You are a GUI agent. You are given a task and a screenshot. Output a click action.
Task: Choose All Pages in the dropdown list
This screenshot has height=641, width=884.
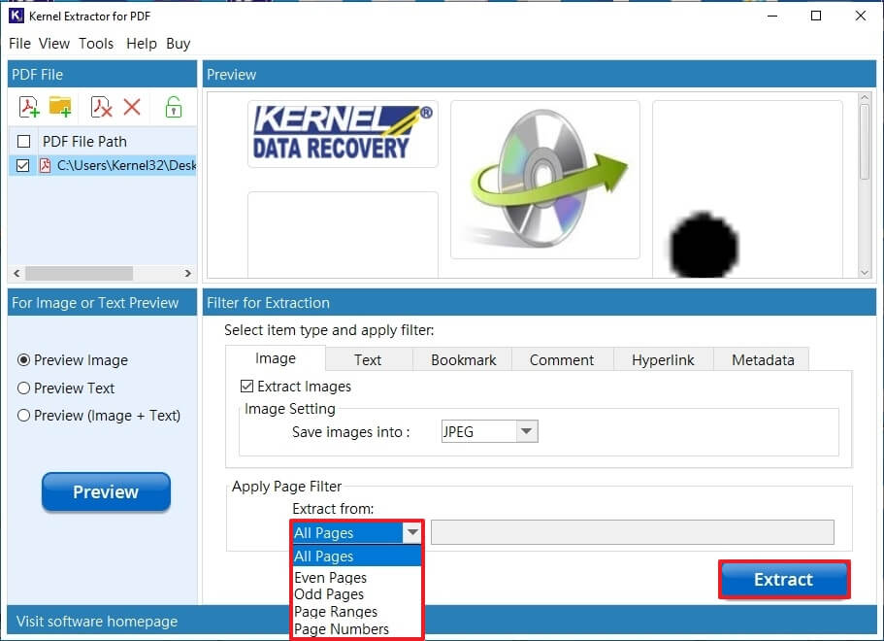tap(356, 557)
